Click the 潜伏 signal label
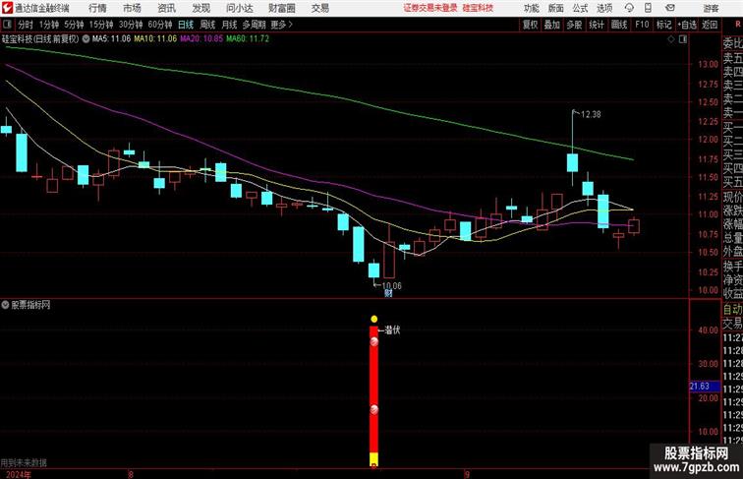 [392, 330]
